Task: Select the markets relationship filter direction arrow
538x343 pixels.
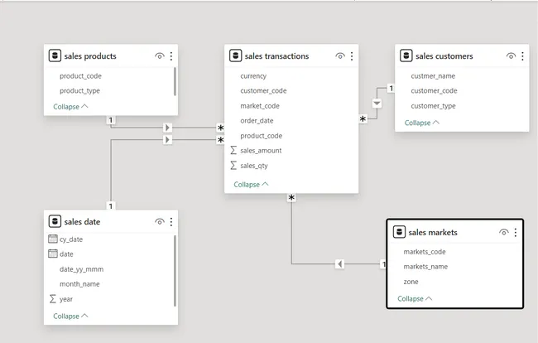Action: pyautogui.click(x=339, y=264)
